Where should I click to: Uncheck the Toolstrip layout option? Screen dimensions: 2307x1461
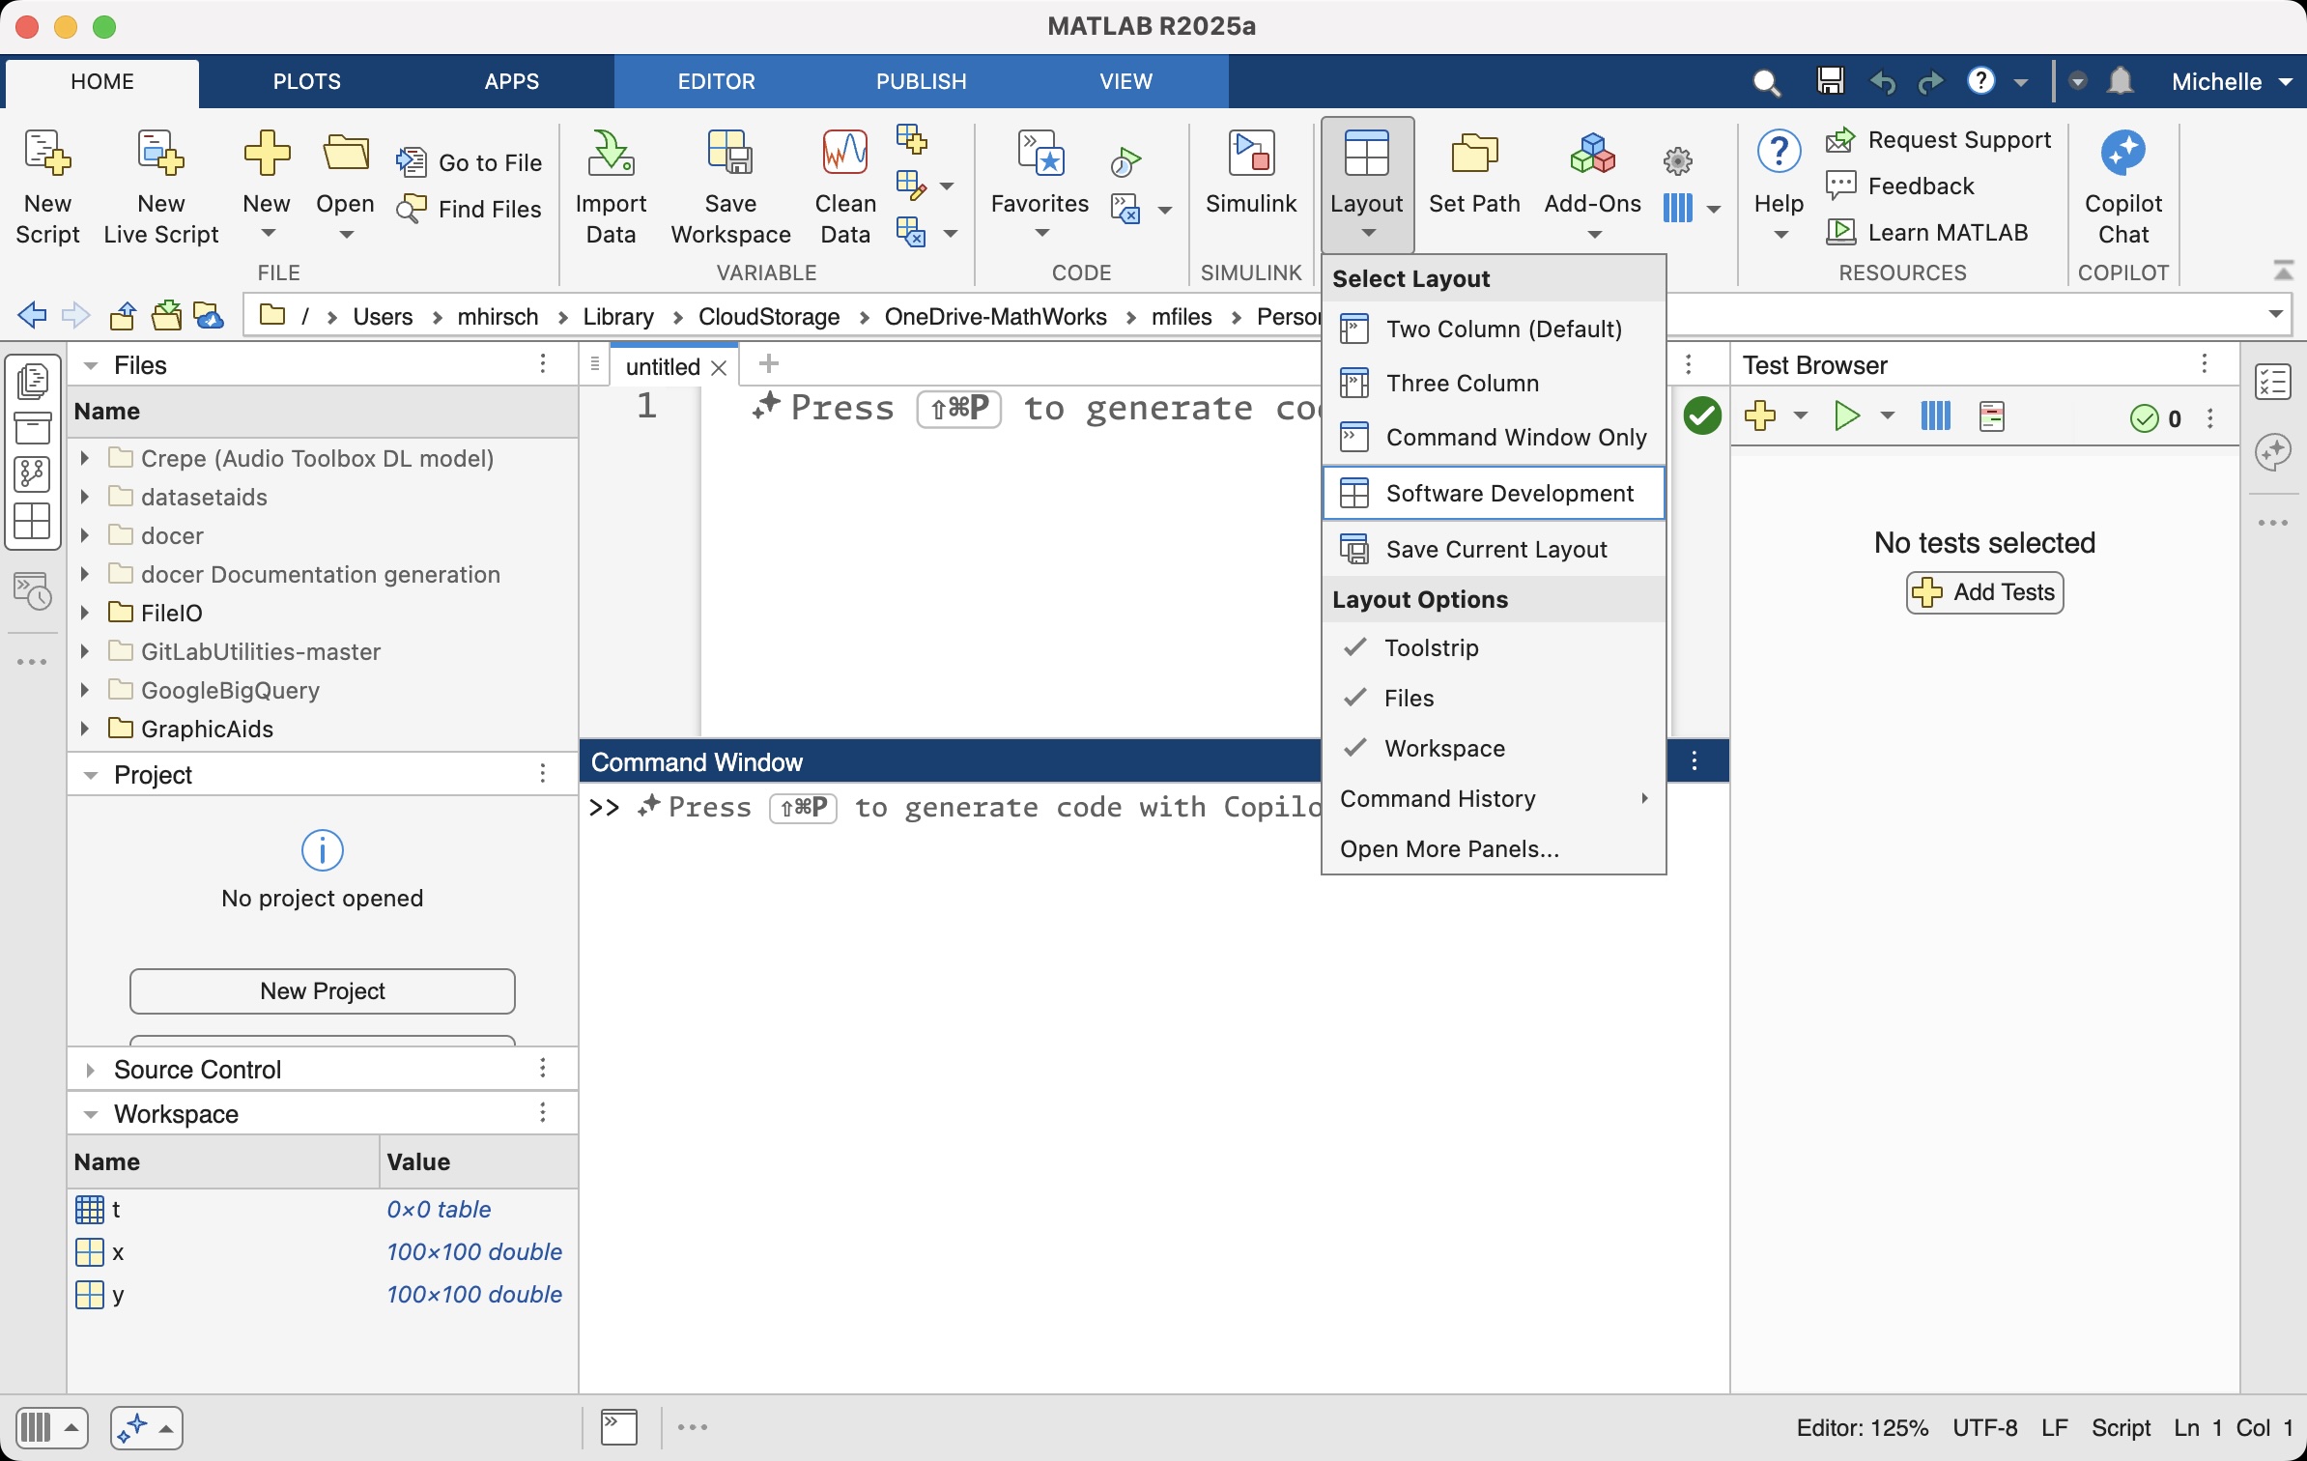(1431, 648)
